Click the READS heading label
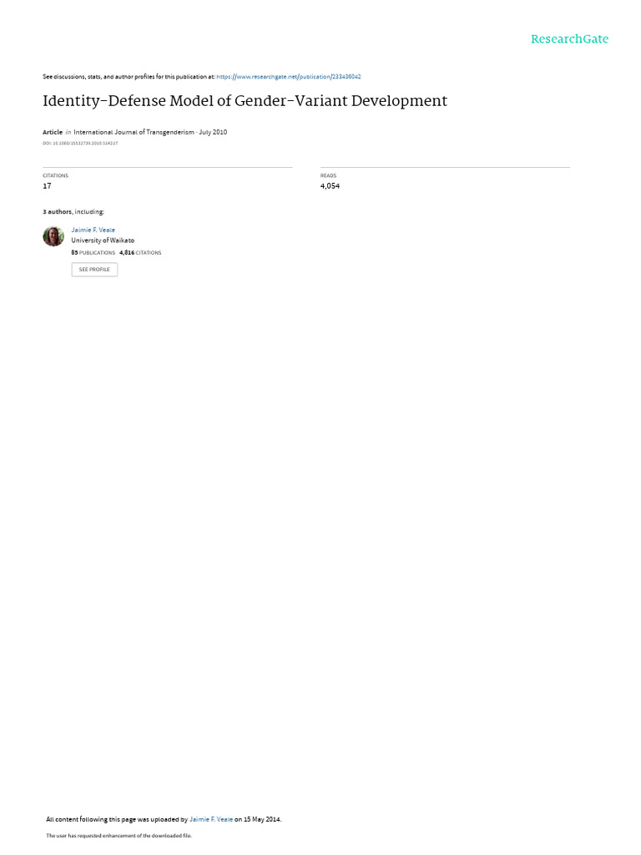641x855 pixels. point(328,175)
